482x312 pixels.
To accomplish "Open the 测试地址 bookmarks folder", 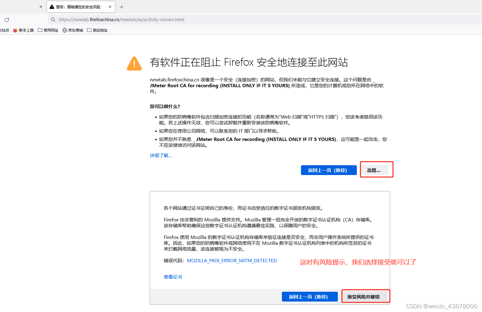I will [97, 30].
